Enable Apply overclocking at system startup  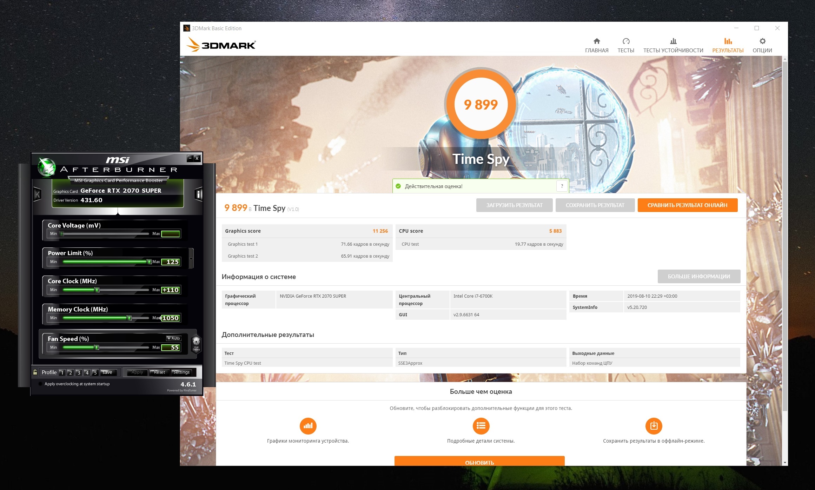tap(40, 384)
